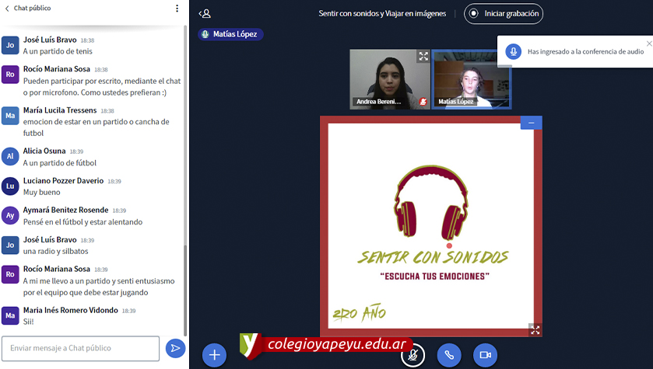
Task: Click Luciano Pozzer Daverio's avatar icon
Action: [x=10, y=186]
